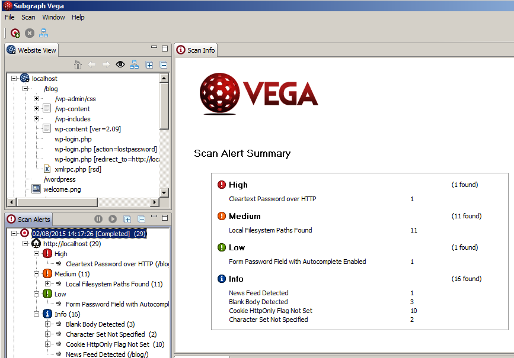
Task: Expand all nodes in Website View
Action: point(149,65)
